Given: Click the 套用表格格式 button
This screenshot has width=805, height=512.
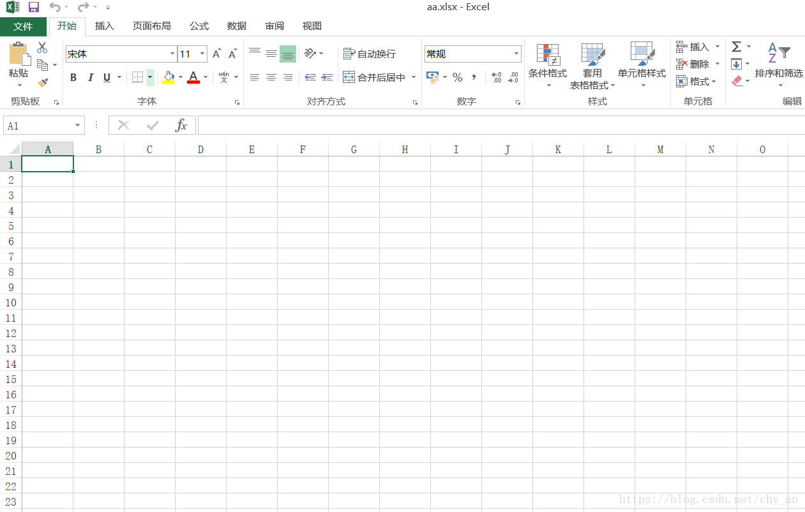Looking at the screenshot, I should click(592, 66).
